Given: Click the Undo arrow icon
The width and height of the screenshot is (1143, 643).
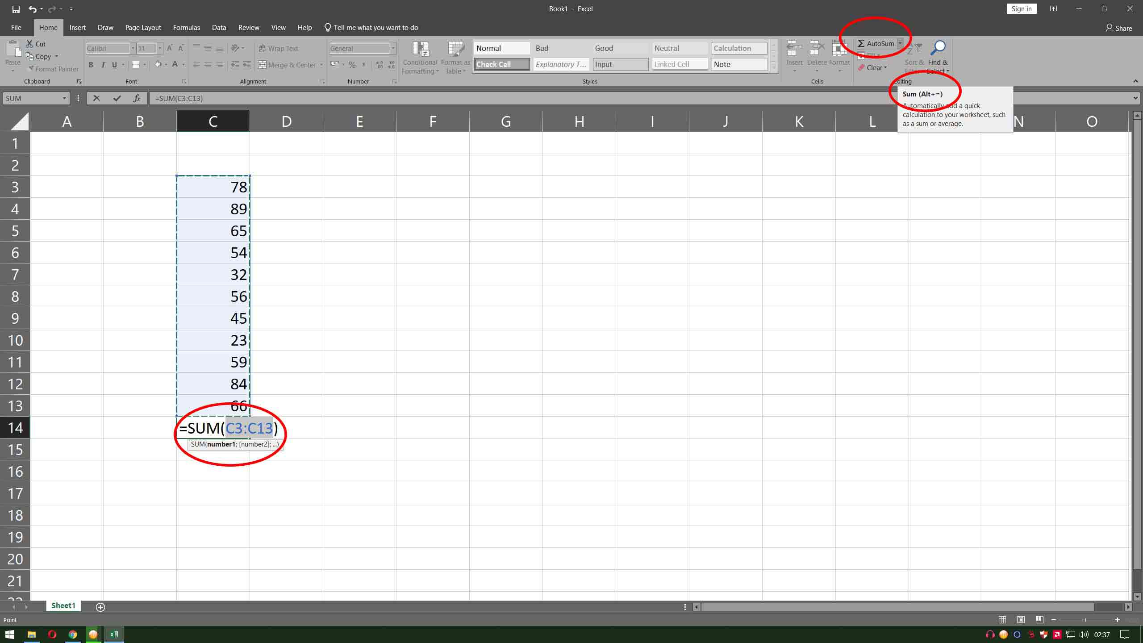Looking at the screenshot, I should (x=32, y=9).
